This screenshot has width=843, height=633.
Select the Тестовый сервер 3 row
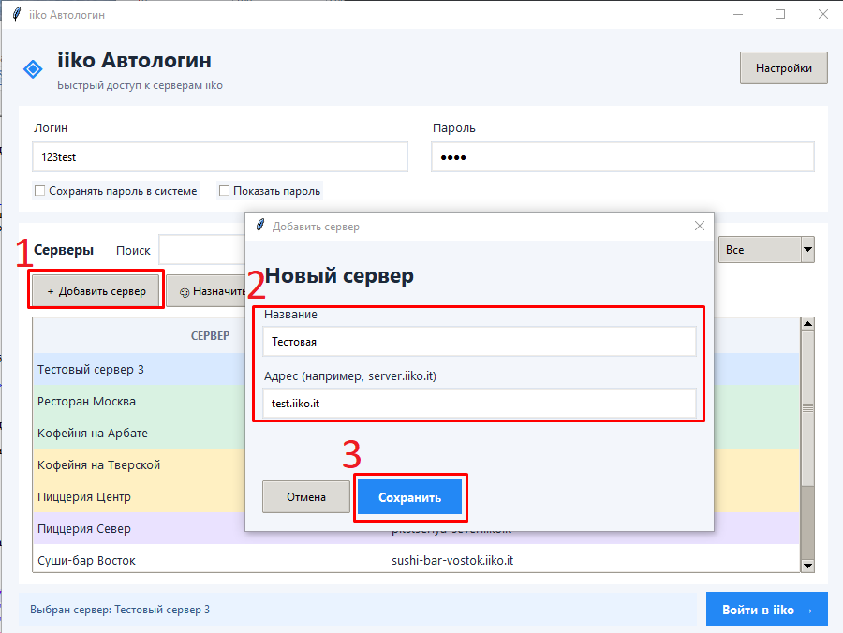point(140,369)
